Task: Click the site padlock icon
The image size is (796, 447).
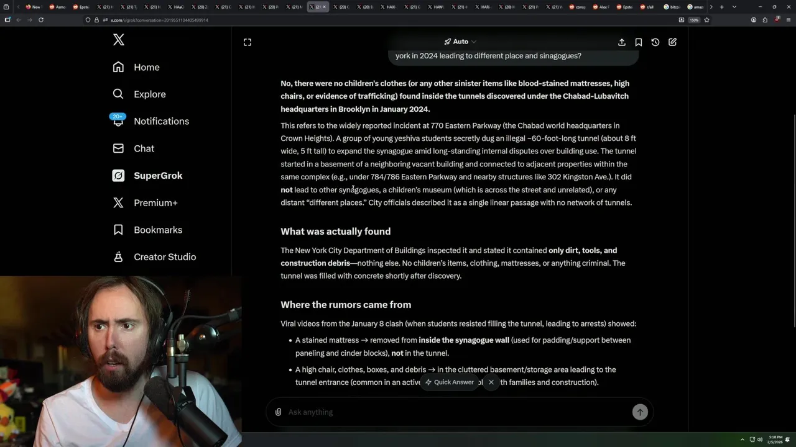Action: [96, 20]
